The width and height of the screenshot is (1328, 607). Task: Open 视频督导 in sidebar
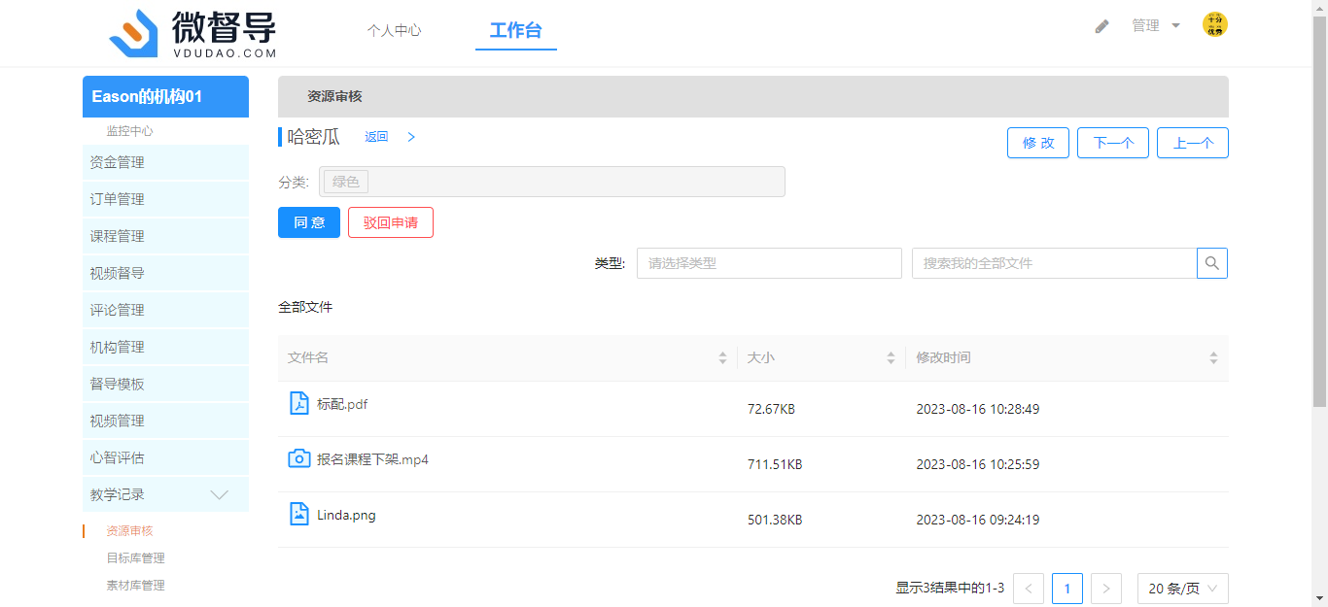(165, 273)
